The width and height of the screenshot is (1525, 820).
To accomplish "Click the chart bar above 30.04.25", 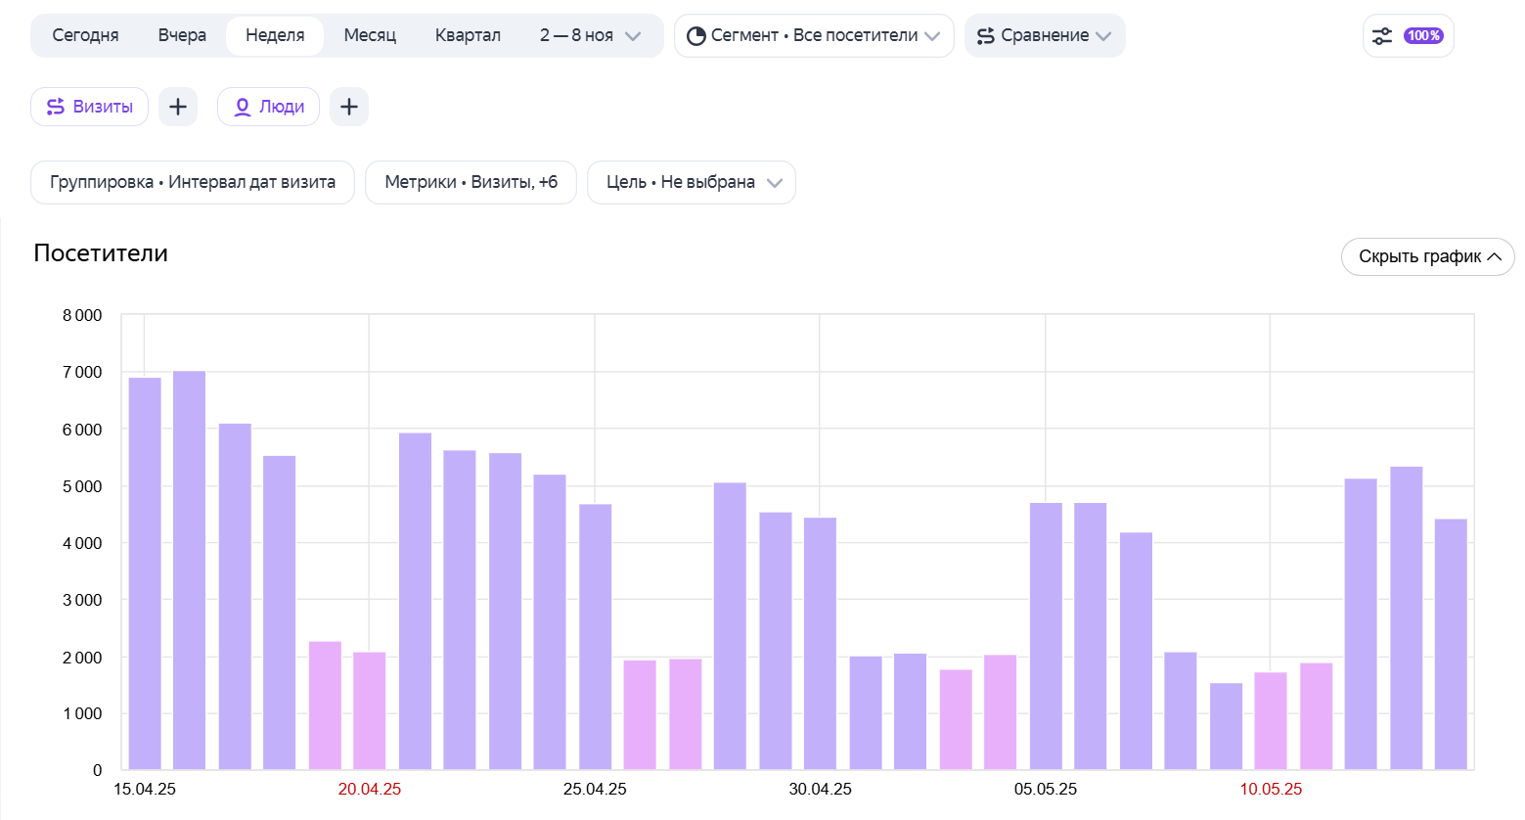I will pyautogui.click(x=820, y=644).
